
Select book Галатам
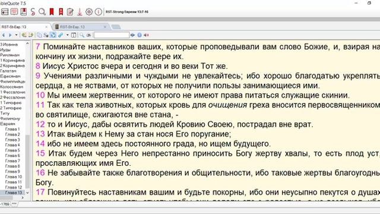point(8,71)
